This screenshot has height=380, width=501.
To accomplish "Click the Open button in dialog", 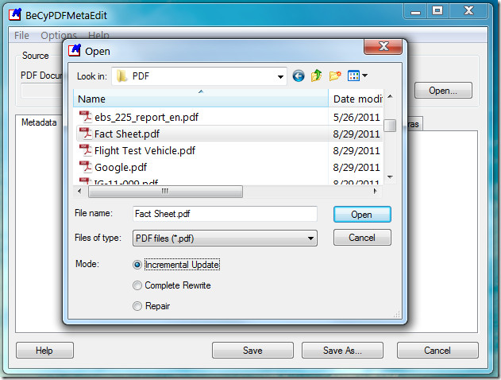I will pyautogui.click(x=362, y=215).
